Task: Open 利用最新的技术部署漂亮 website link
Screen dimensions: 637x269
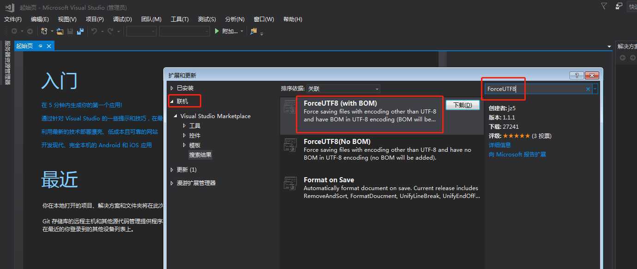Action: click(99, 132)
